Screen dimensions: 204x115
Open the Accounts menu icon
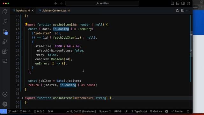pyautogui.click(x=5, y=94)
